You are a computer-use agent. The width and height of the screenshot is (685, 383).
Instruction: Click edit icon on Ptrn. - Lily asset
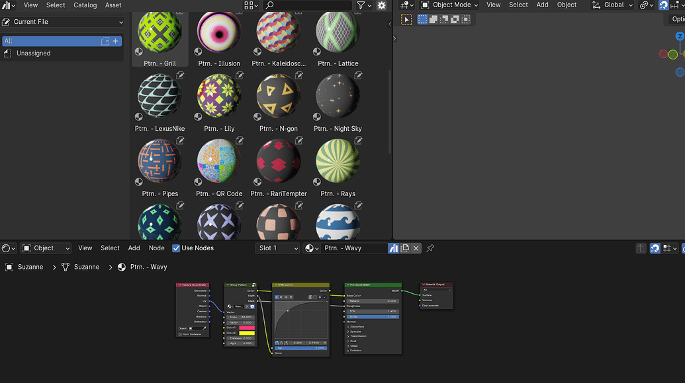click(240, 76)
